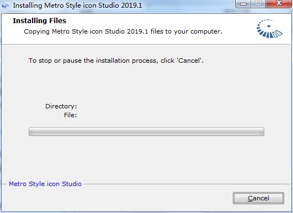Click the blue disc installer logo
The width and height of the screenshot is (293, 213).
[269, 29]
